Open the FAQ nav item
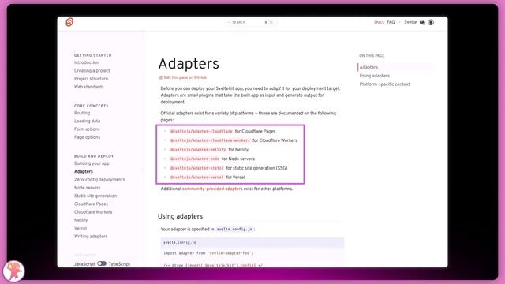Image resolution: width=505 pixels, height=284 pixels. point(391,22)
